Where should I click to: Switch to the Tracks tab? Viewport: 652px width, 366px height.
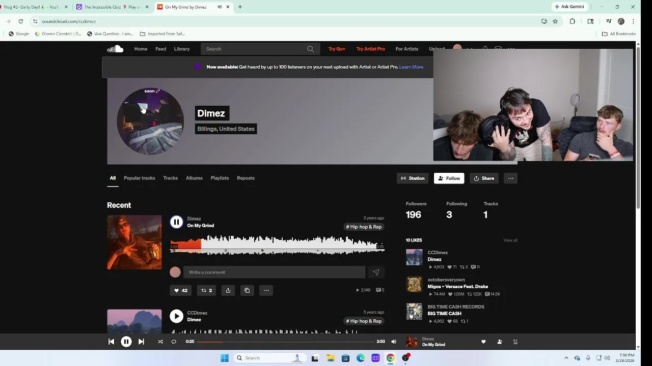click(170, 178)
